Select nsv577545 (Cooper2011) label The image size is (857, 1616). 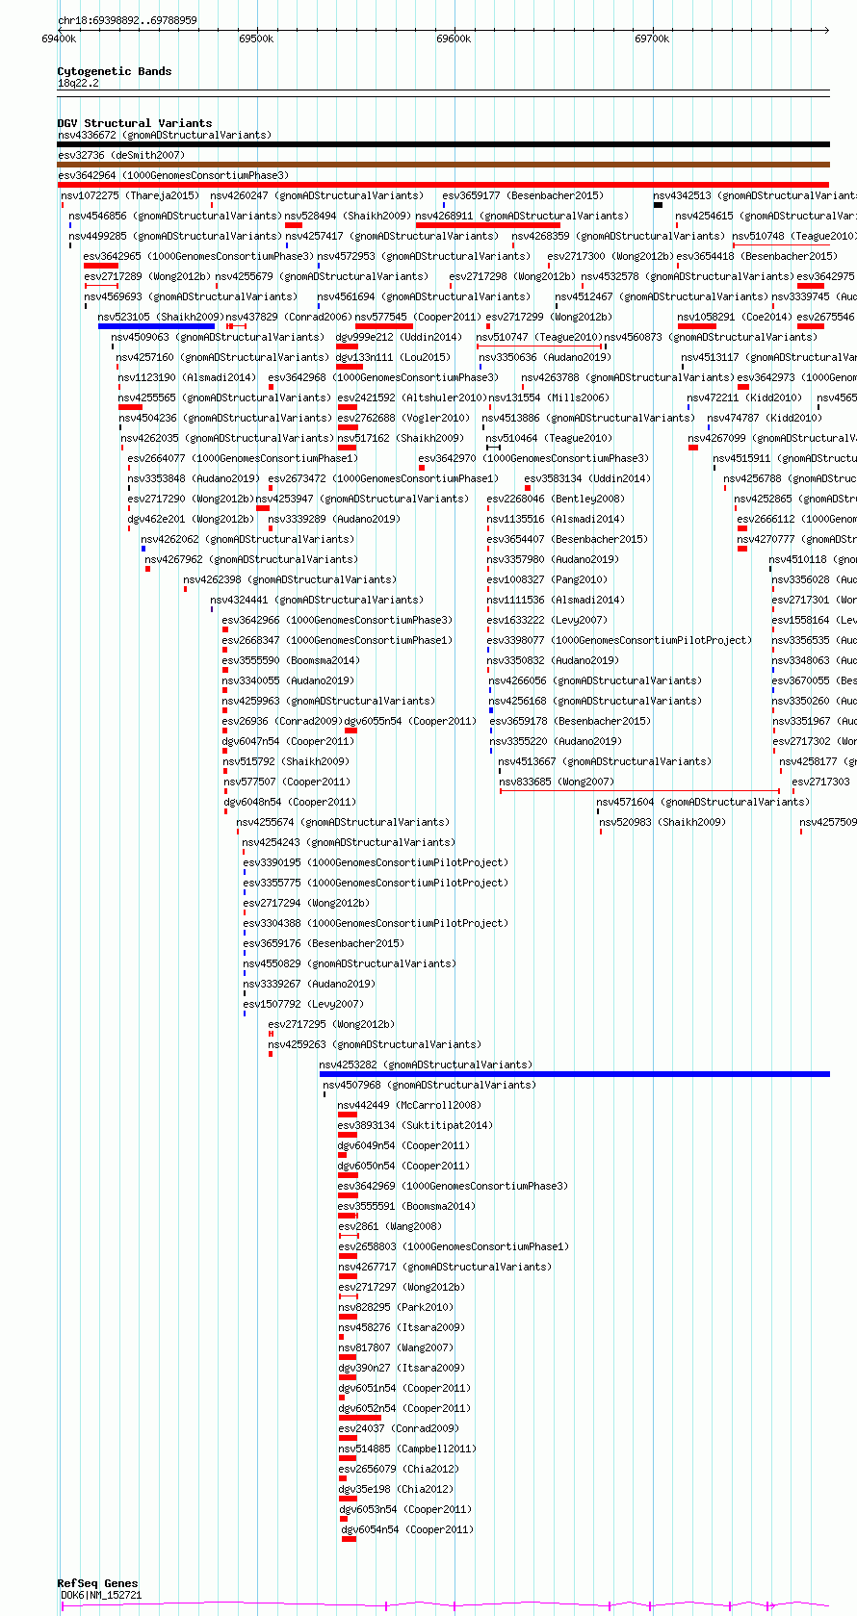pos(418,317)
